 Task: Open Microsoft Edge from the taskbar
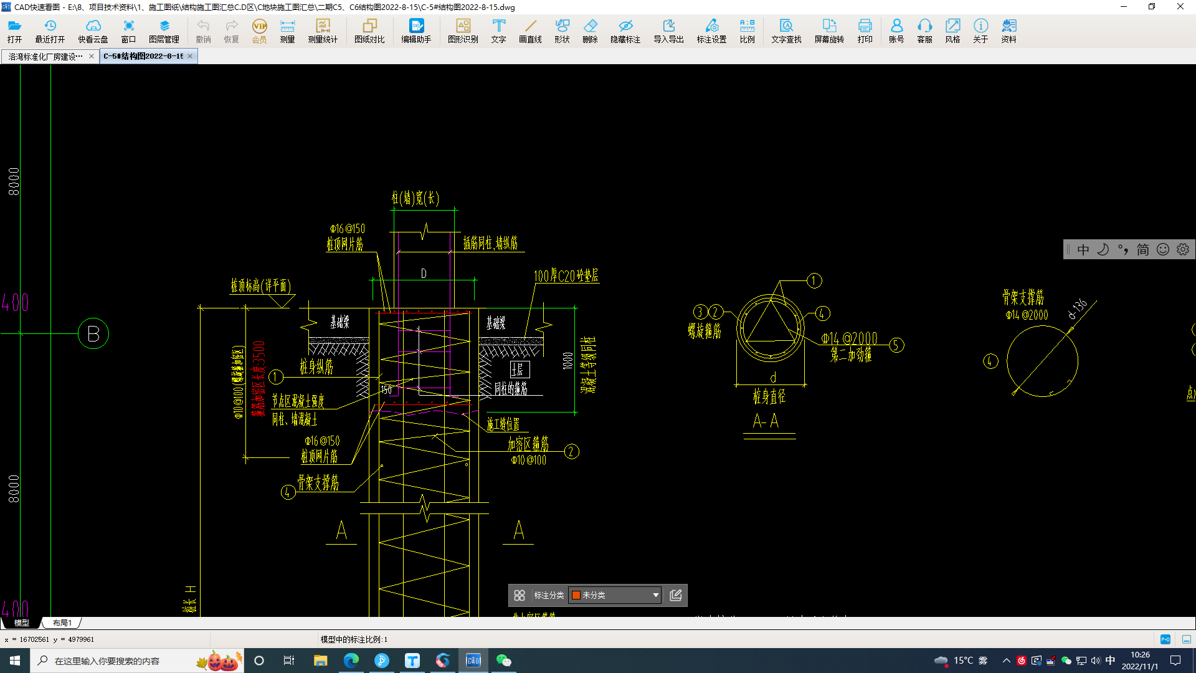point(351,661)
